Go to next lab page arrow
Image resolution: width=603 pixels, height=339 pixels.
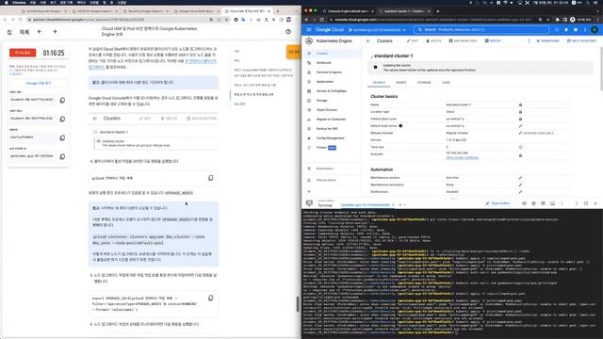(55, 32)
